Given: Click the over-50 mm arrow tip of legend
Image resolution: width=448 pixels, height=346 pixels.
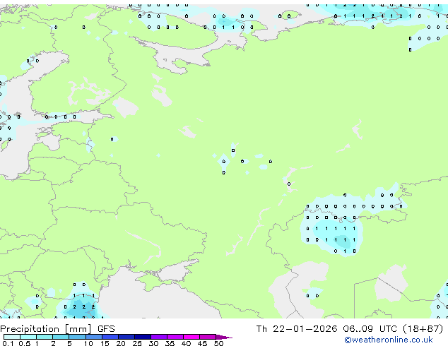Looking at the screenshot, I should [224, 337].
